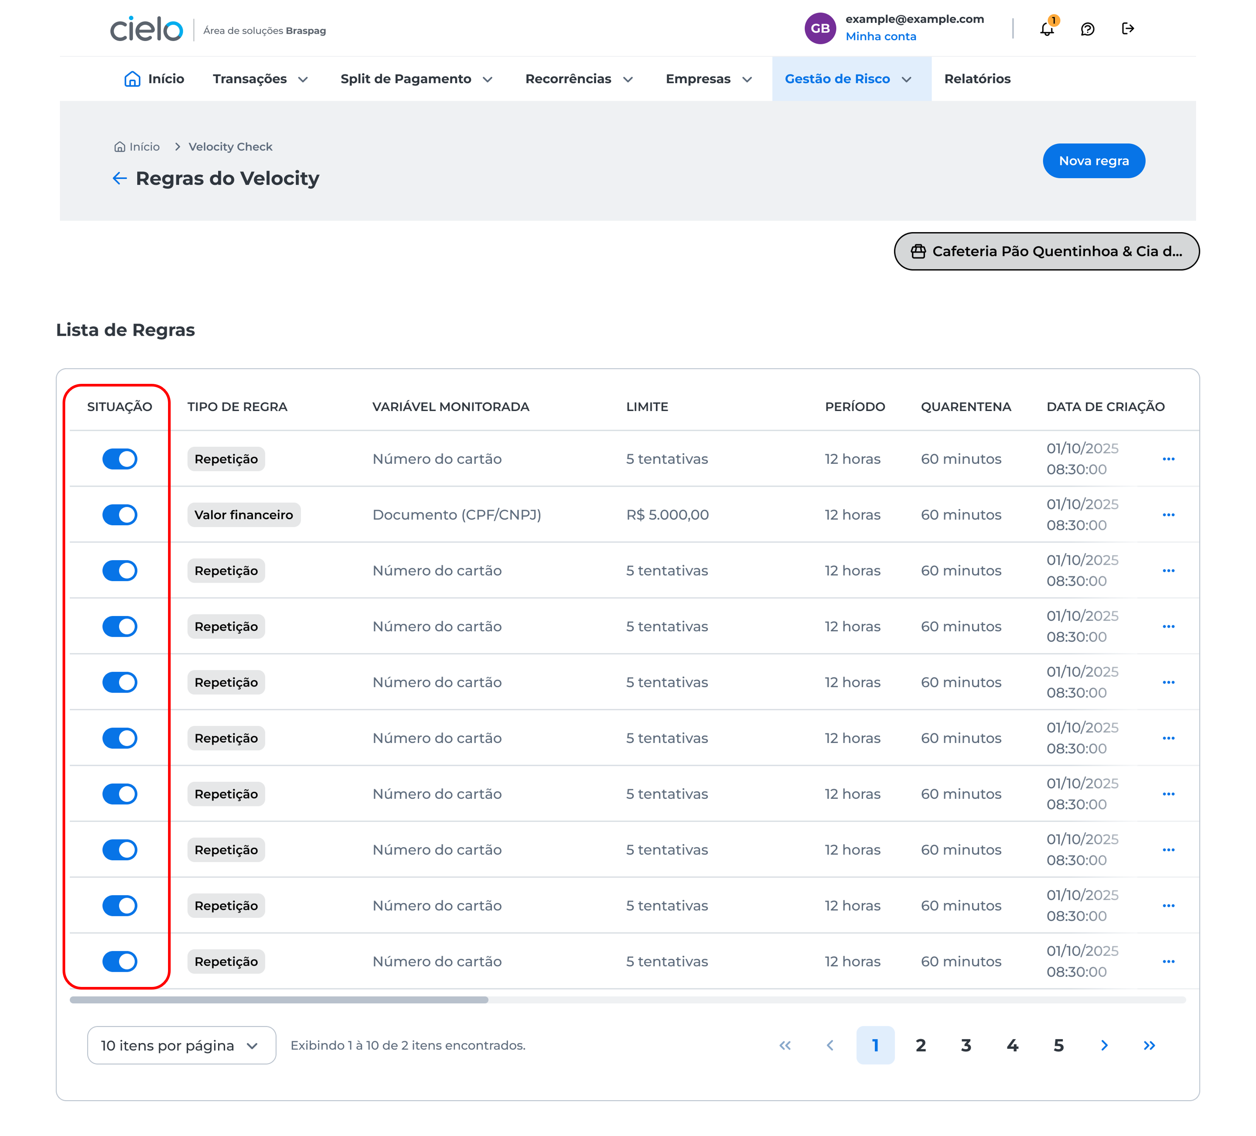The image size is (1256, 1136).
Task: Toggle off the first rule's situação switch
Action: pyautogui.click(x=119, y=459)
